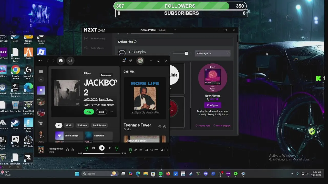Open Windows Start menu
The width and height of the screenshot is (328, 184).
[x=77, y=174]
